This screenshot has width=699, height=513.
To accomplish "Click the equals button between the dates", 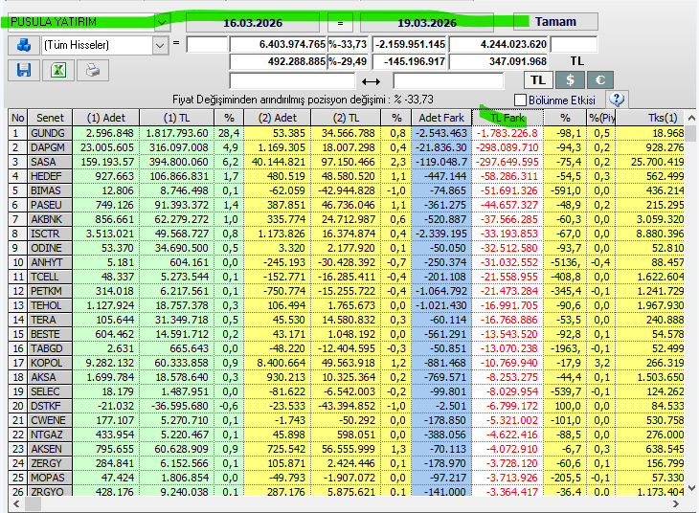I will [x=340, y=22].
